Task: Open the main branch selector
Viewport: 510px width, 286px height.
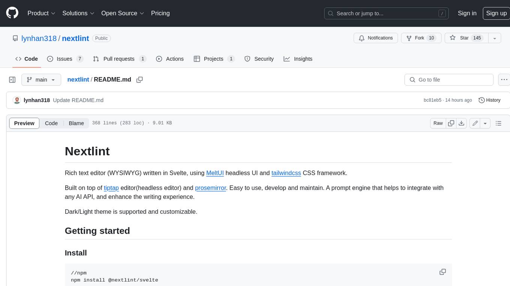Action: (41, 80)
